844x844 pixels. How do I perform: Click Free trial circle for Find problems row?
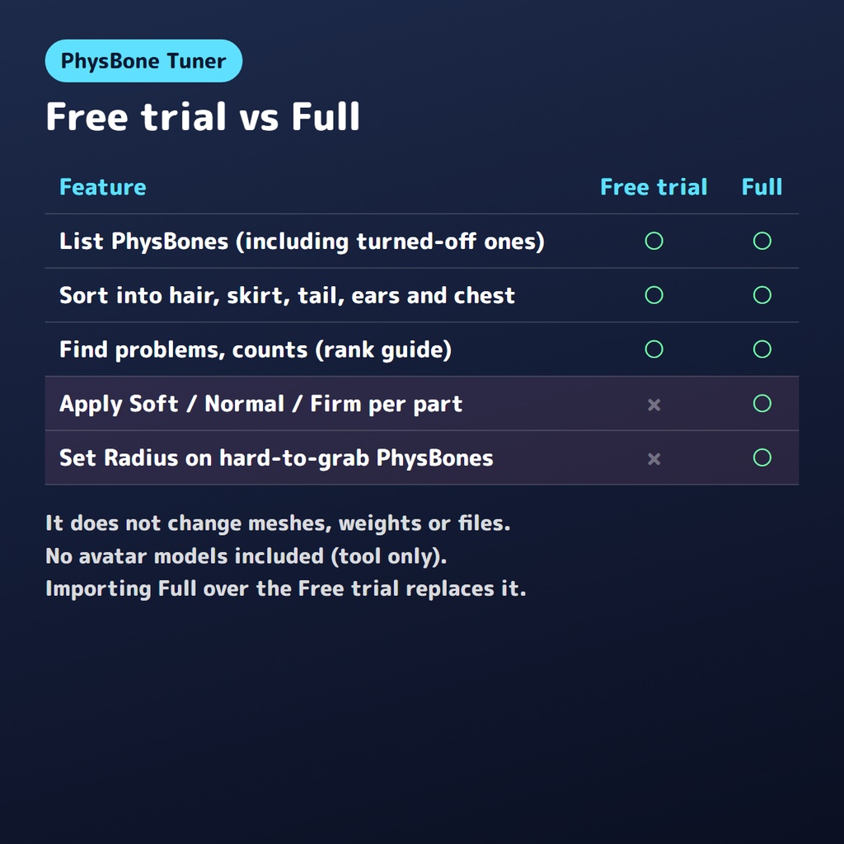click(654, 349)
